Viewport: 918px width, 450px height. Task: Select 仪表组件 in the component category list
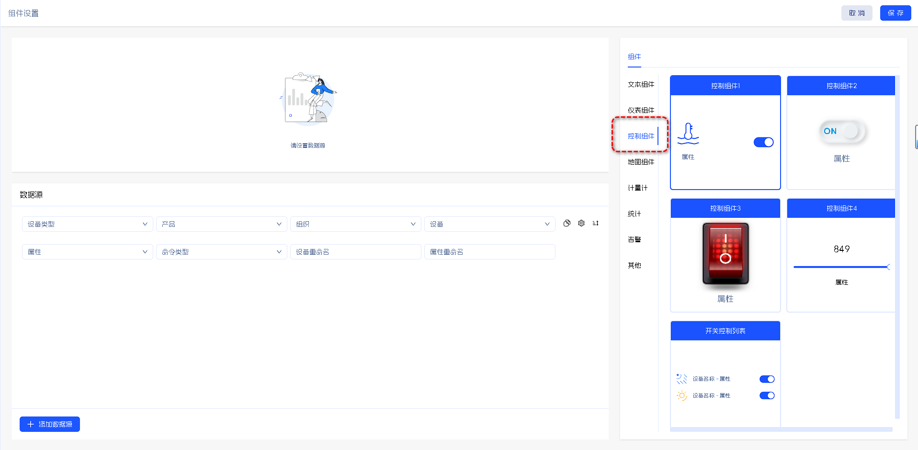click(641, 110)
